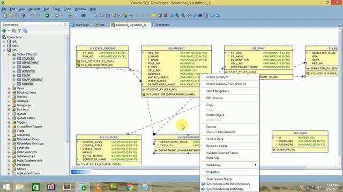Click the Zoom In magnifier icon
Image resolution: width=343 pixels, height=192 pixels.
click(x=177, y=15)
